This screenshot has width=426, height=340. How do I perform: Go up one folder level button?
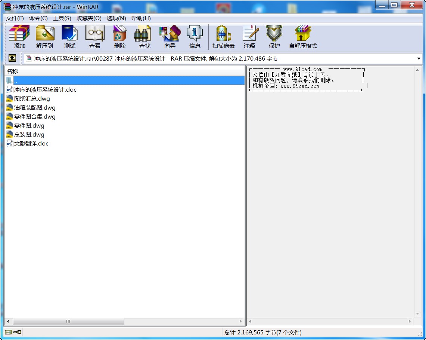click(x=12, y=58)
